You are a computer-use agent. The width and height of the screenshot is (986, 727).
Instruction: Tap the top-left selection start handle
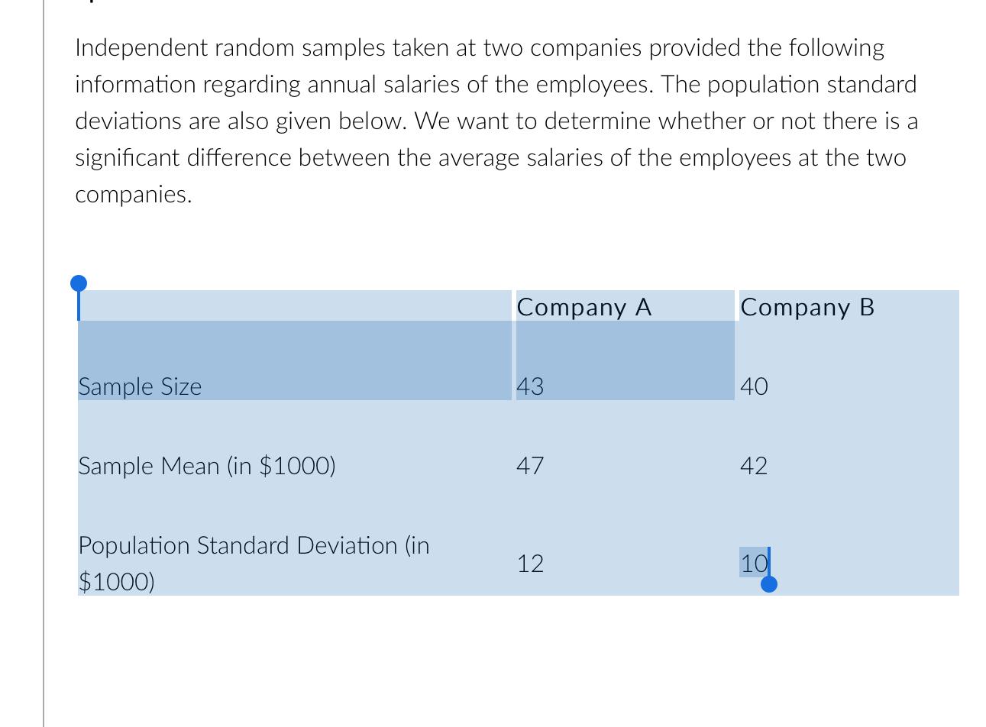click(78, 284)
